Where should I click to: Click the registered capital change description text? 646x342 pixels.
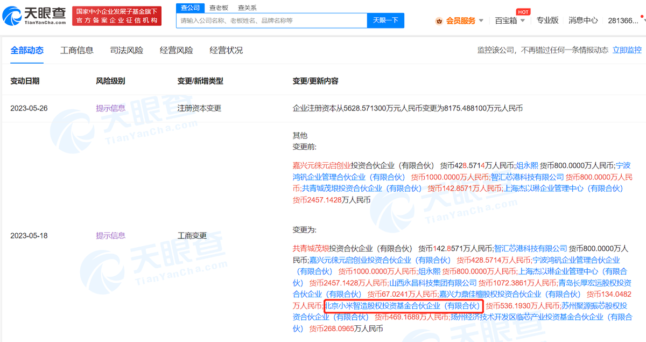pos(408,108)
